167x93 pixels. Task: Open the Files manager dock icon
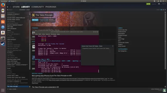coord(3,16)
